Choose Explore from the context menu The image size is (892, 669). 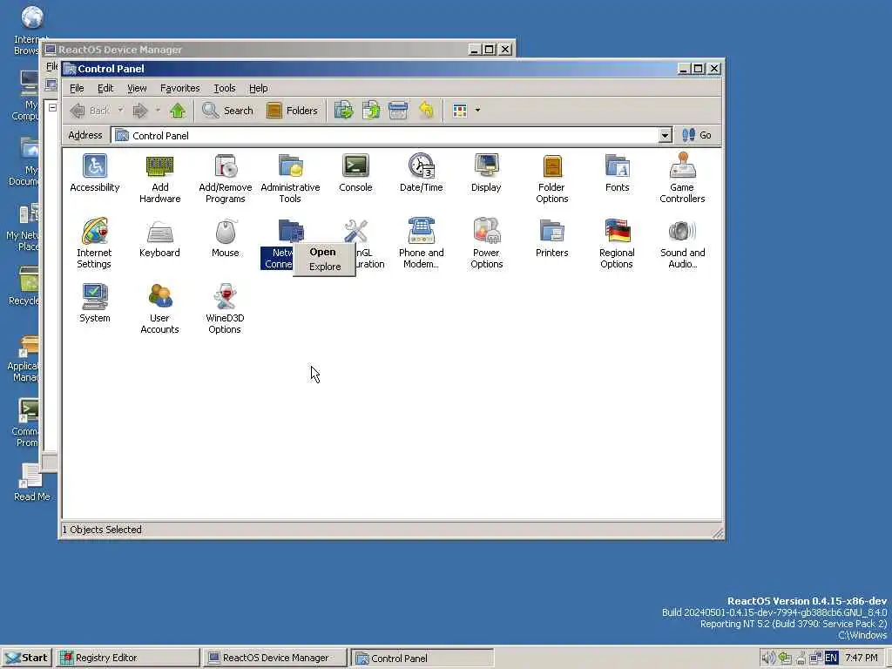point(325,267)
